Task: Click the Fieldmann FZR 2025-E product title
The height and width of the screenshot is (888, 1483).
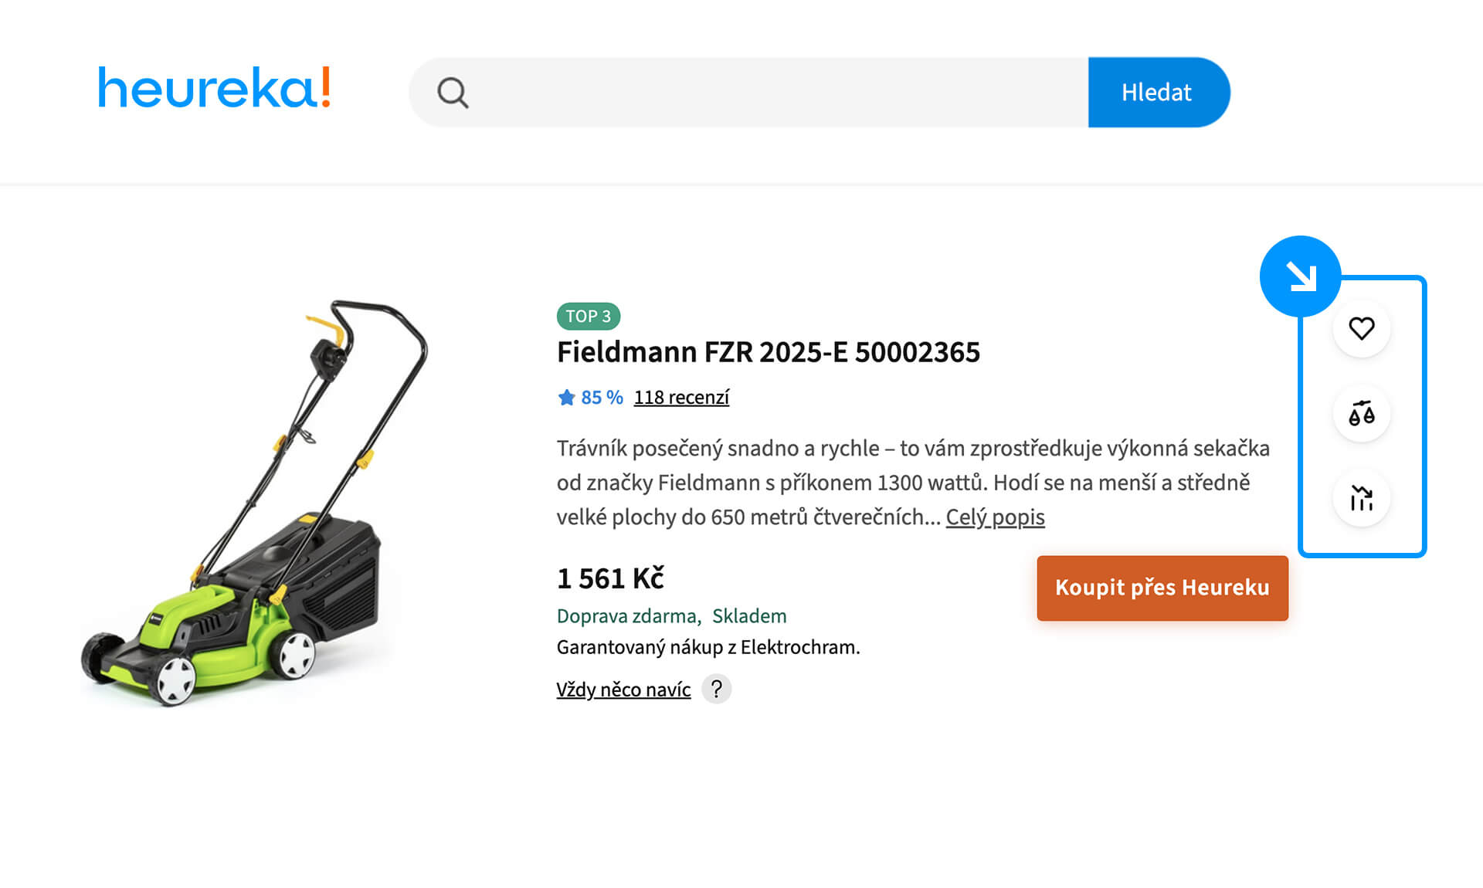Action: (x=768, y=352)
